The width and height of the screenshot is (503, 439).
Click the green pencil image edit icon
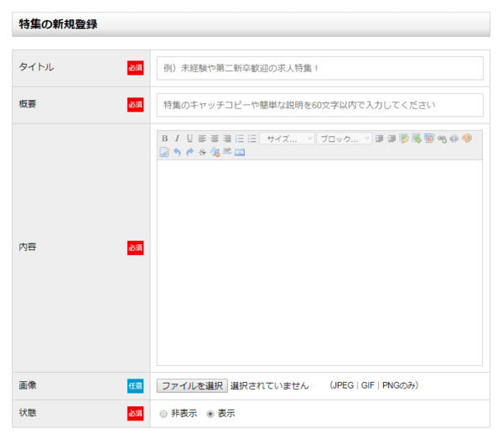pyautogui.click(x=404, y=138)
